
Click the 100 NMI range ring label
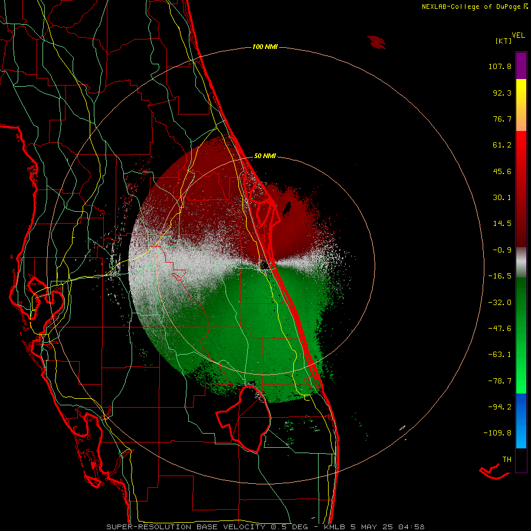[265, 47]
